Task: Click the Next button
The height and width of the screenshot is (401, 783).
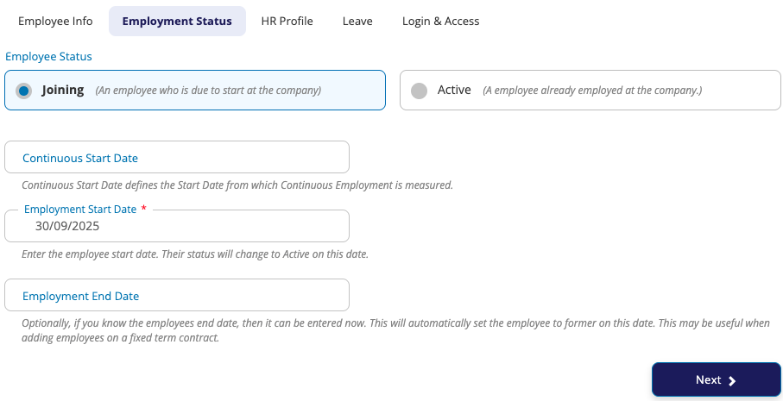Action: 716,379
